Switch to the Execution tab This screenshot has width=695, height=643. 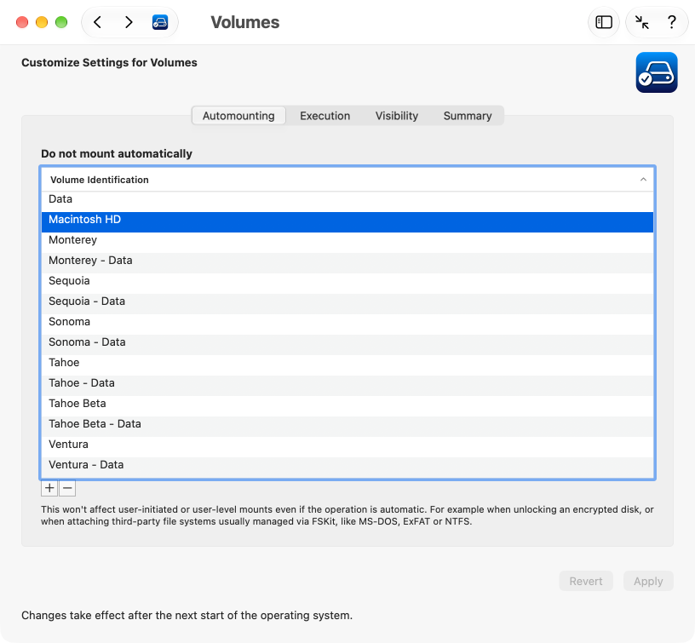point(325,116)
